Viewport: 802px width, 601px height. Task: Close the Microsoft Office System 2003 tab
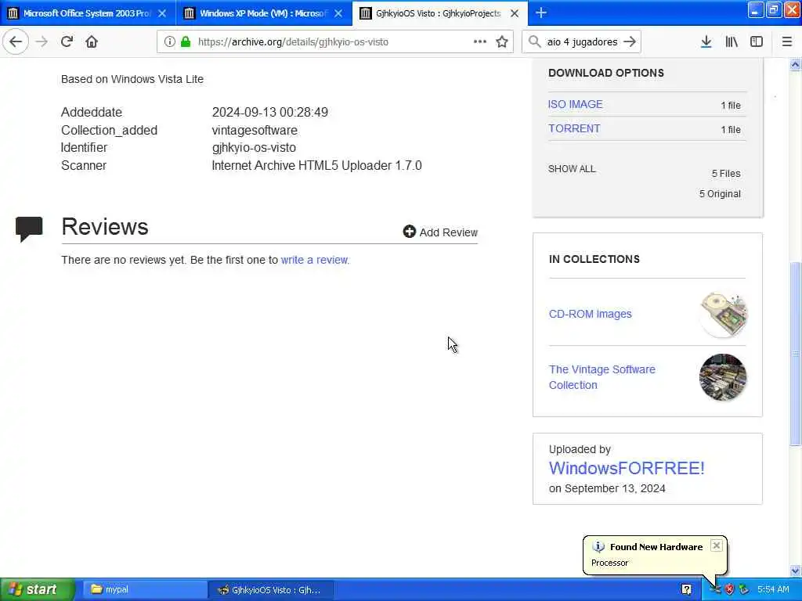(x=162, y=13)
